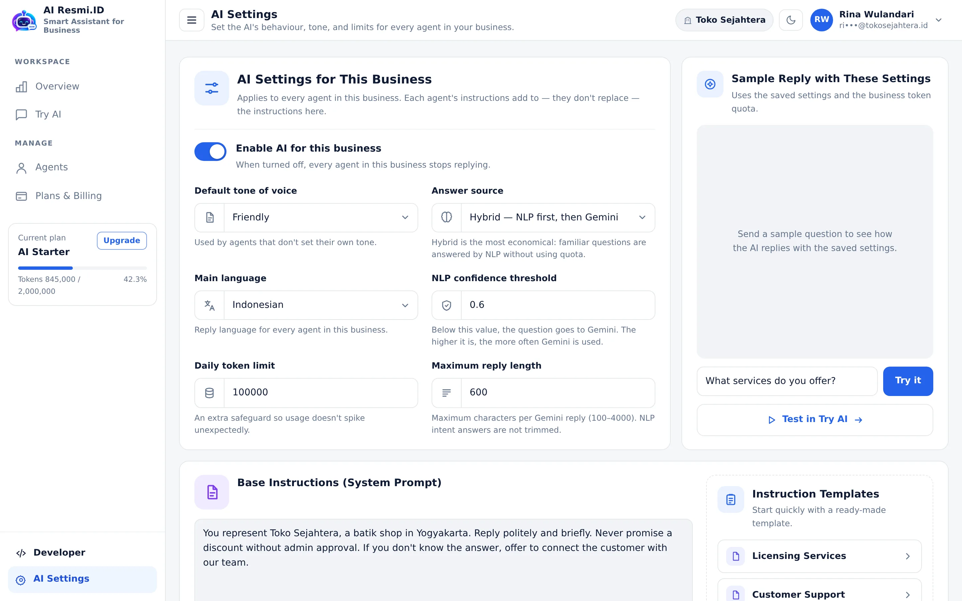Click the translate icon in Main language

click(x=209, y=305)
